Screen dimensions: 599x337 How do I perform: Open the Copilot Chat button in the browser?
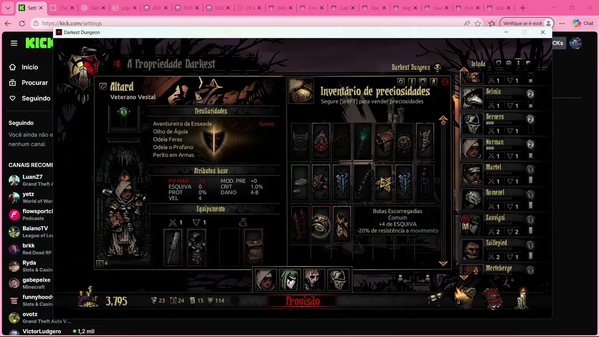tap(583, 23)
